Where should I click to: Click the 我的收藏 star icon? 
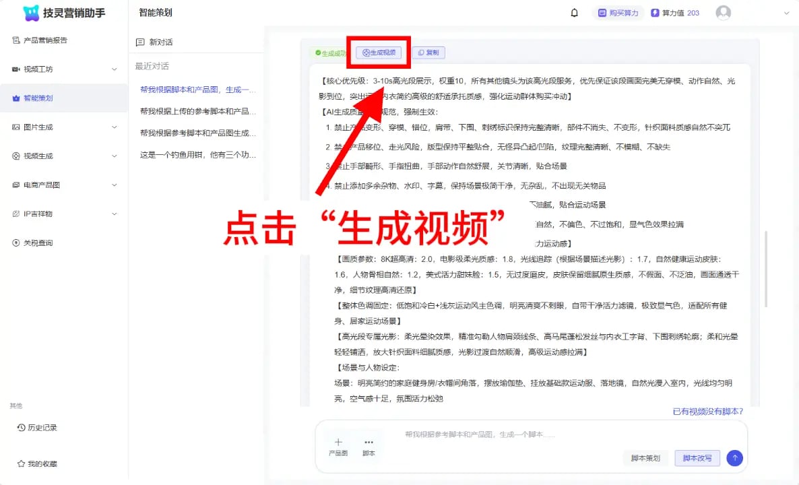[21, 463]
